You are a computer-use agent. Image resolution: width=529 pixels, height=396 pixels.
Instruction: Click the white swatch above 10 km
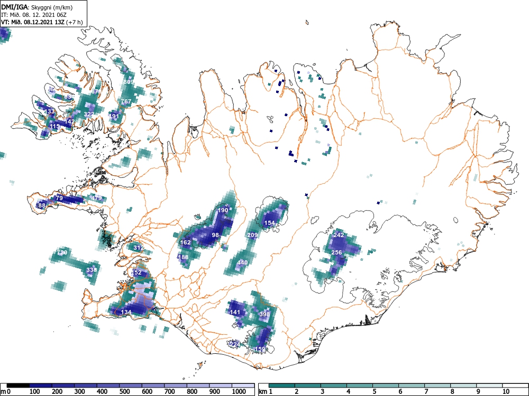[515, 385]
